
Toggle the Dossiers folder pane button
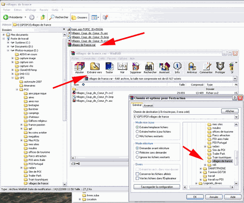click(x=79, y=17)
